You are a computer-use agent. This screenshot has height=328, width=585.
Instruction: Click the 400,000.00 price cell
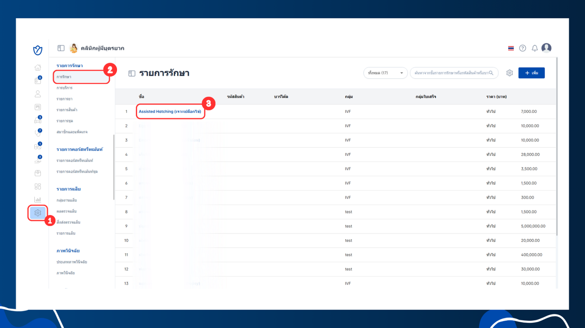[532, 255]
